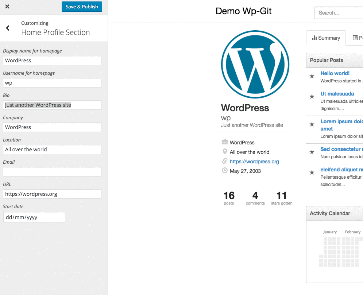This screenshot has height=295, width=363.
Task: Click star icon beside eleifend aliquet
Action: [312, 172]
